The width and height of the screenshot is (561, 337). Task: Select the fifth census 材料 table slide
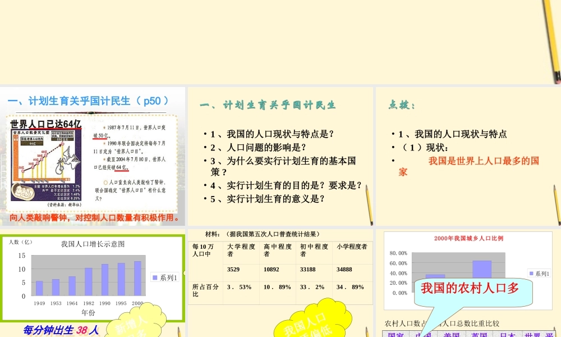pos(280,283)
